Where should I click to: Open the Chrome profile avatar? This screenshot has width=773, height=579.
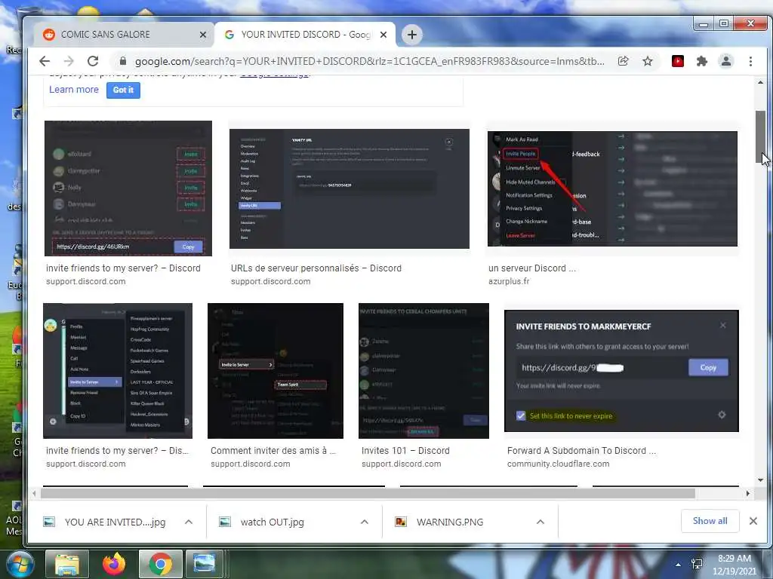pyautogui.click(x=725, y=61)
